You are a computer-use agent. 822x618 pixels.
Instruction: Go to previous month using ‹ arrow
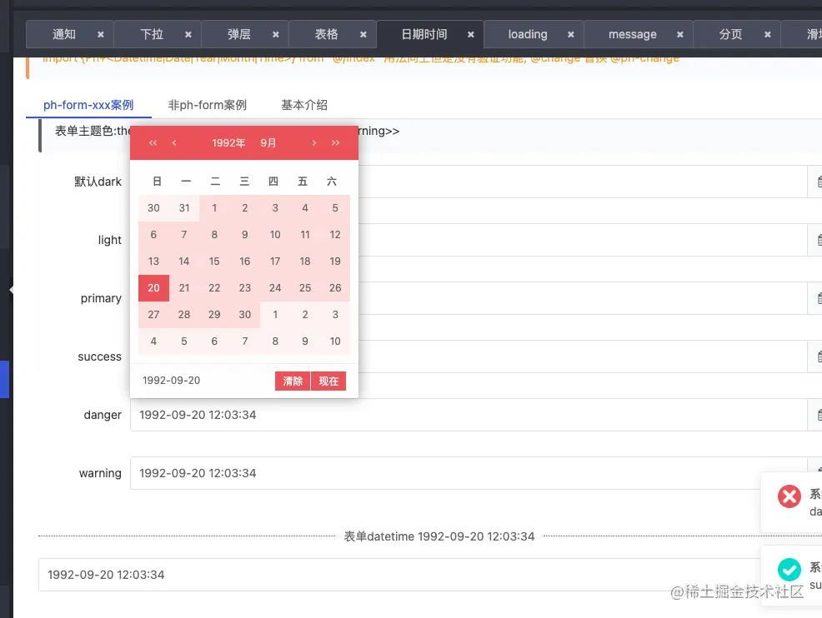coord(175,142)
